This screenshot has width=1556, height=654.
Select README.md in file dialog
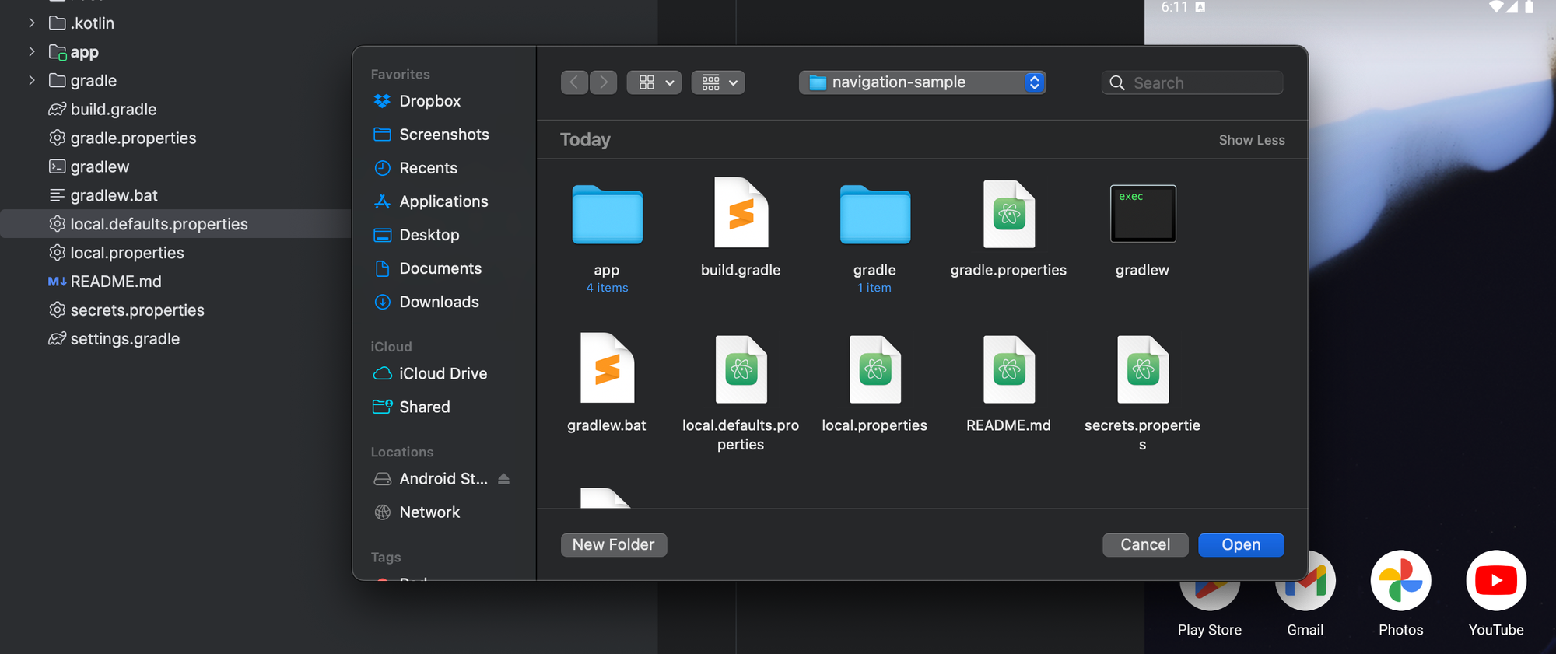1008,383
